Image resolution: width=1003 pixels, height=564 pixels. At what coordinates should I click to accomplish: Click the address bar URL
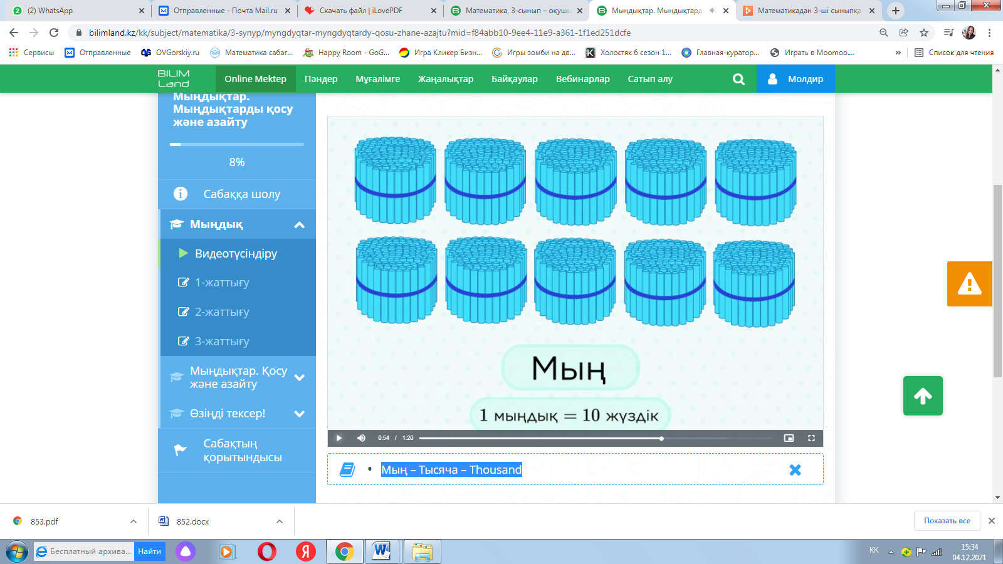pos(360,33)
